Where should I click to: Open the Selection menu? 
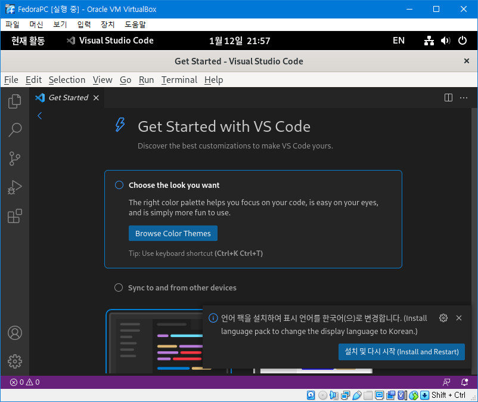pos(67,79)
